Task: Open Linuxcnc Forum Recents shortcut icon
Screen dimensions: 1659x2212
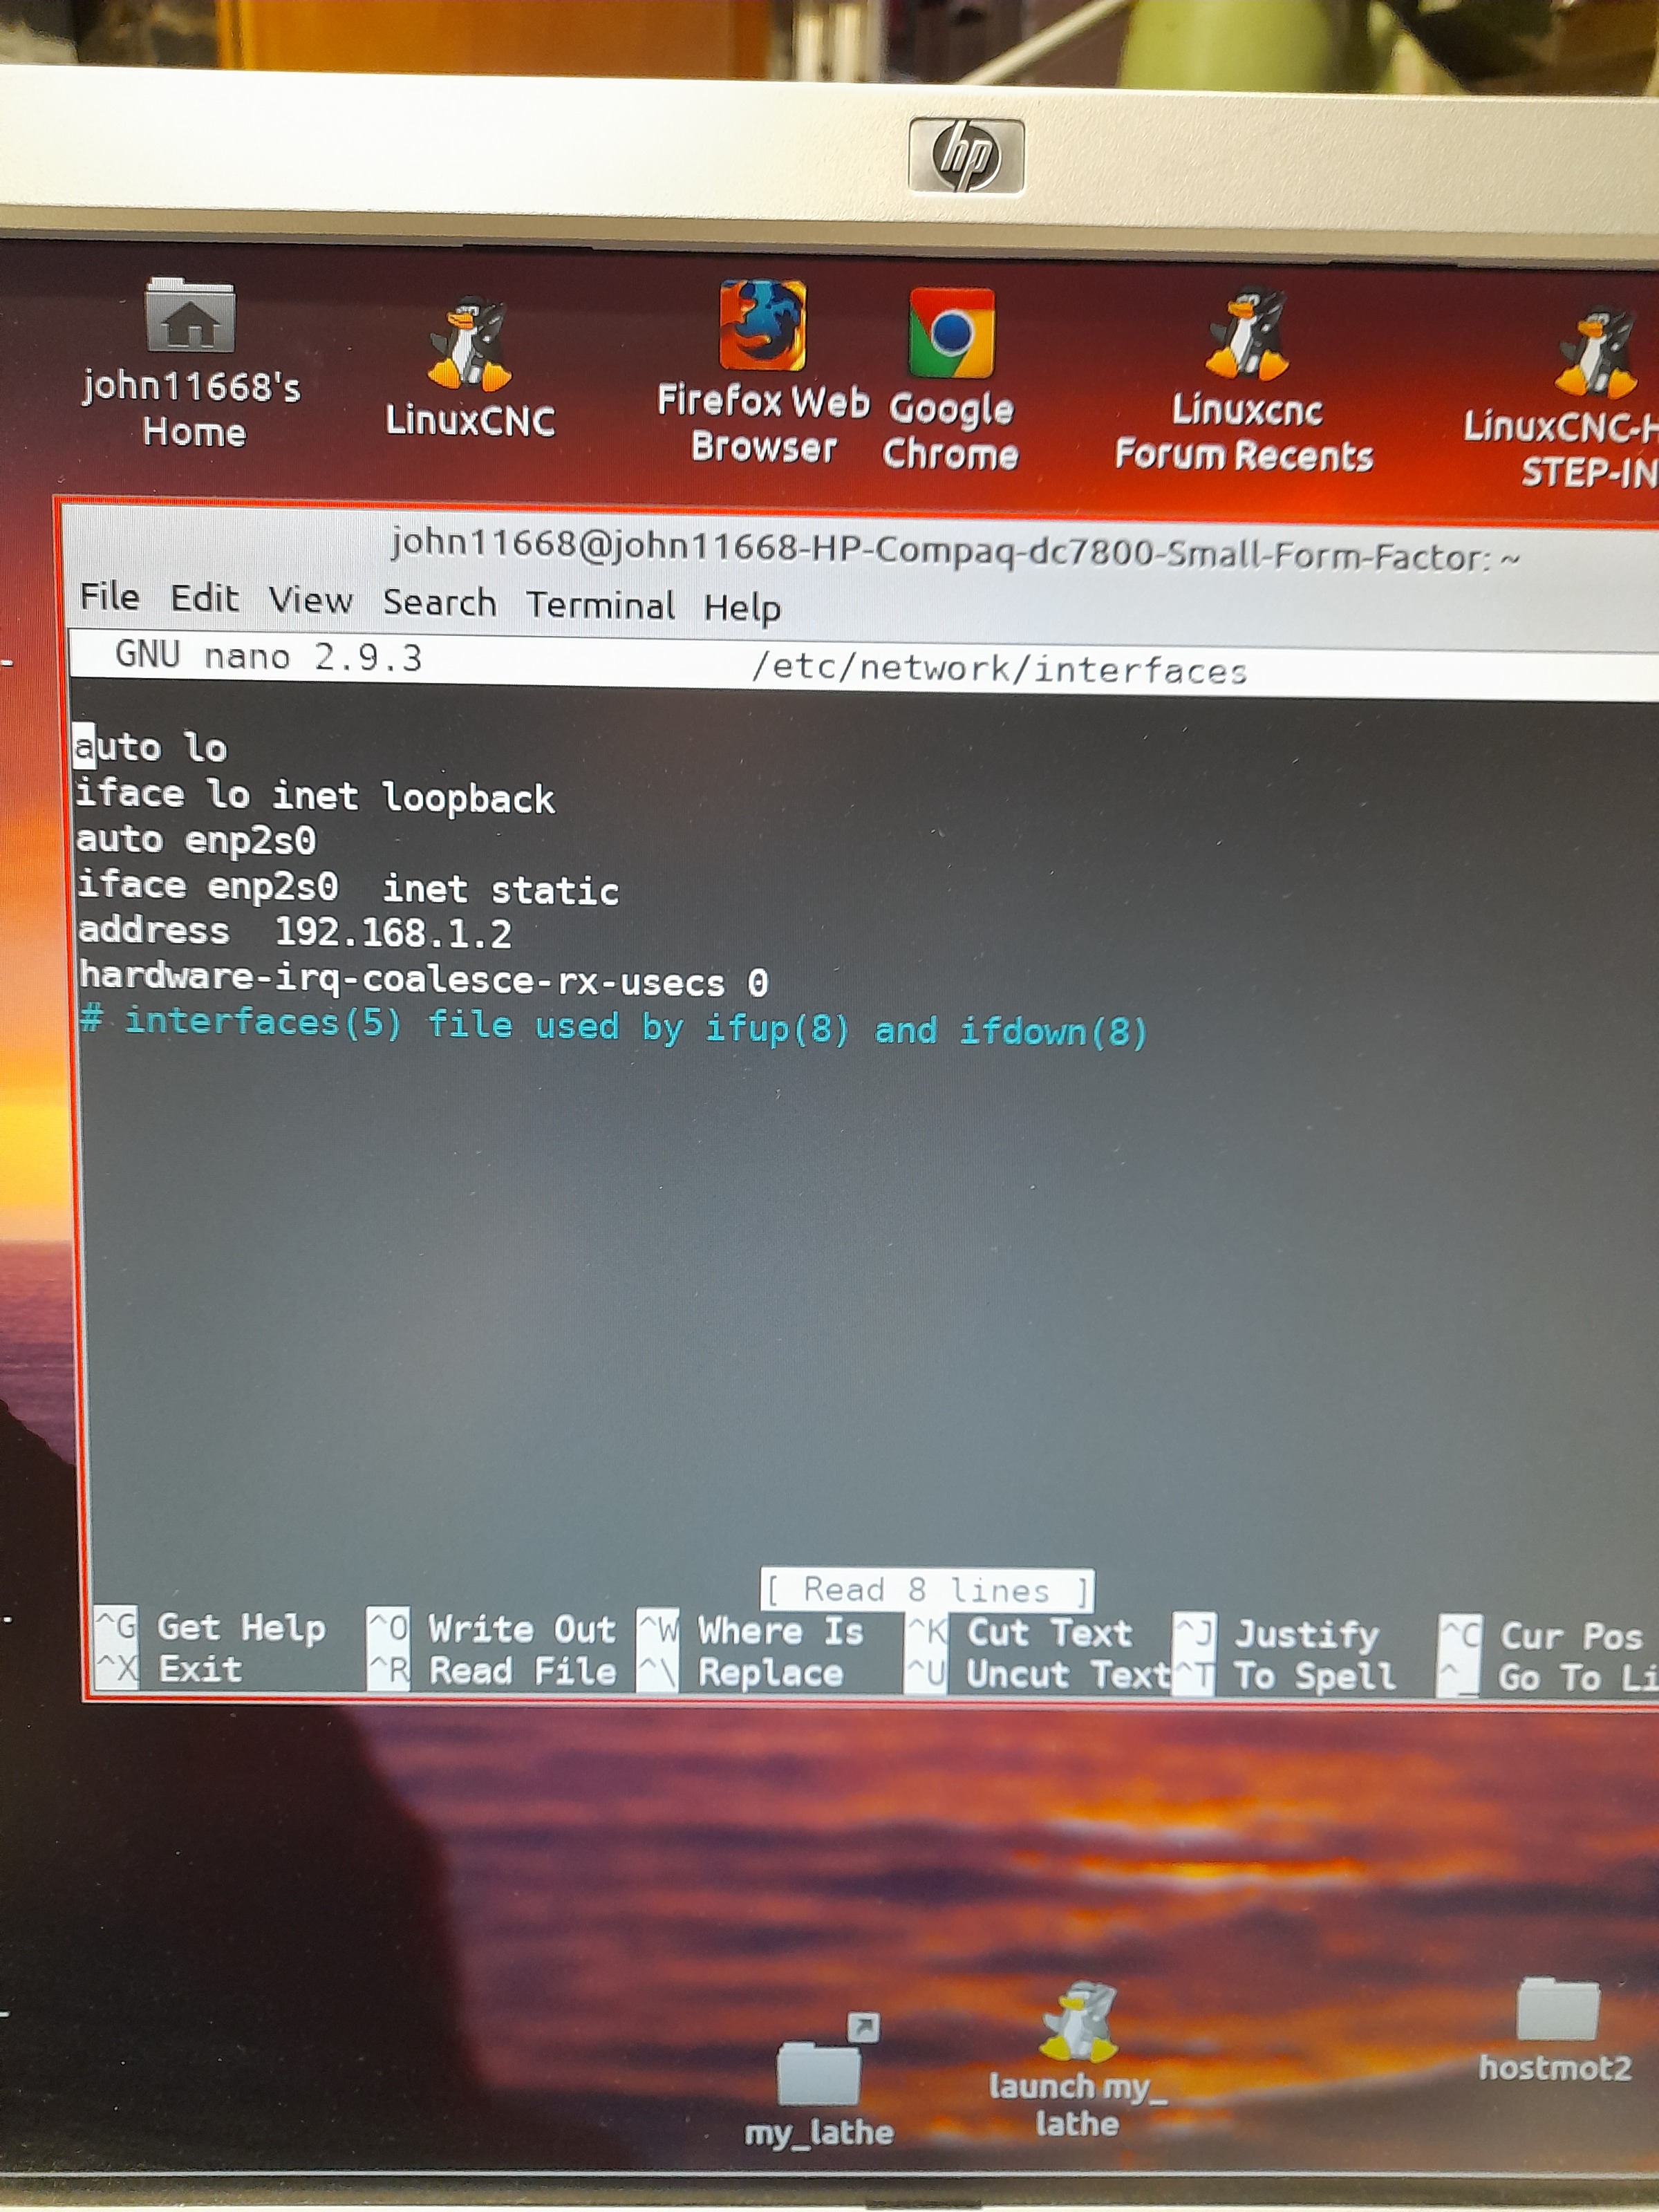Action: coord(1246,334)
